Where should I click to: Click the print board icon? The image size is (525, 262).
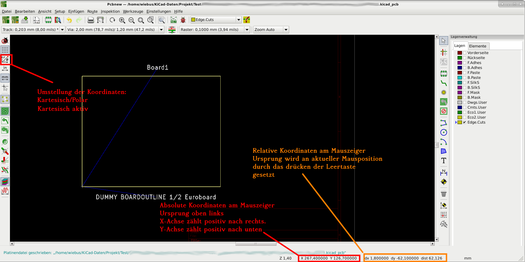[x=91, y=20]
